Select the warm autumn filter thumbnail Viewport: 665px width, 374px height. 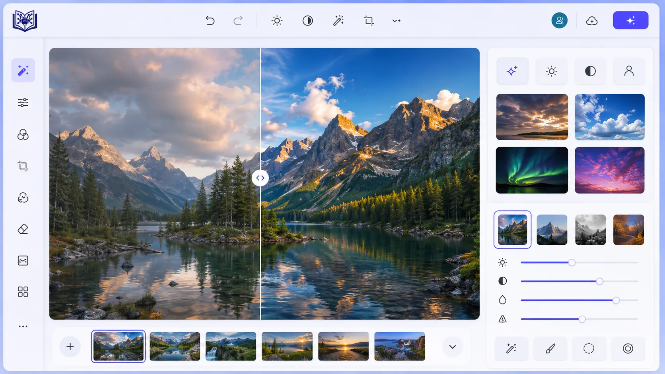(x=628, y=230)
